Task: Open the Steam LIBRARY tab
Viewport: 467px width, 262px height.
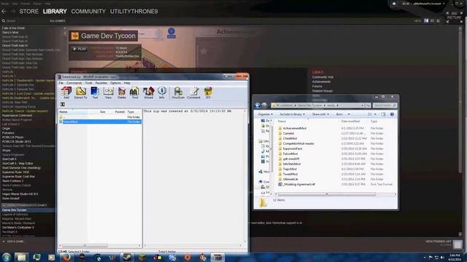Action: [55, 12]
